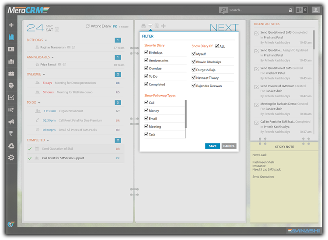
Task: Toggle the ALL diary checkbox
Action: point(217,46)
